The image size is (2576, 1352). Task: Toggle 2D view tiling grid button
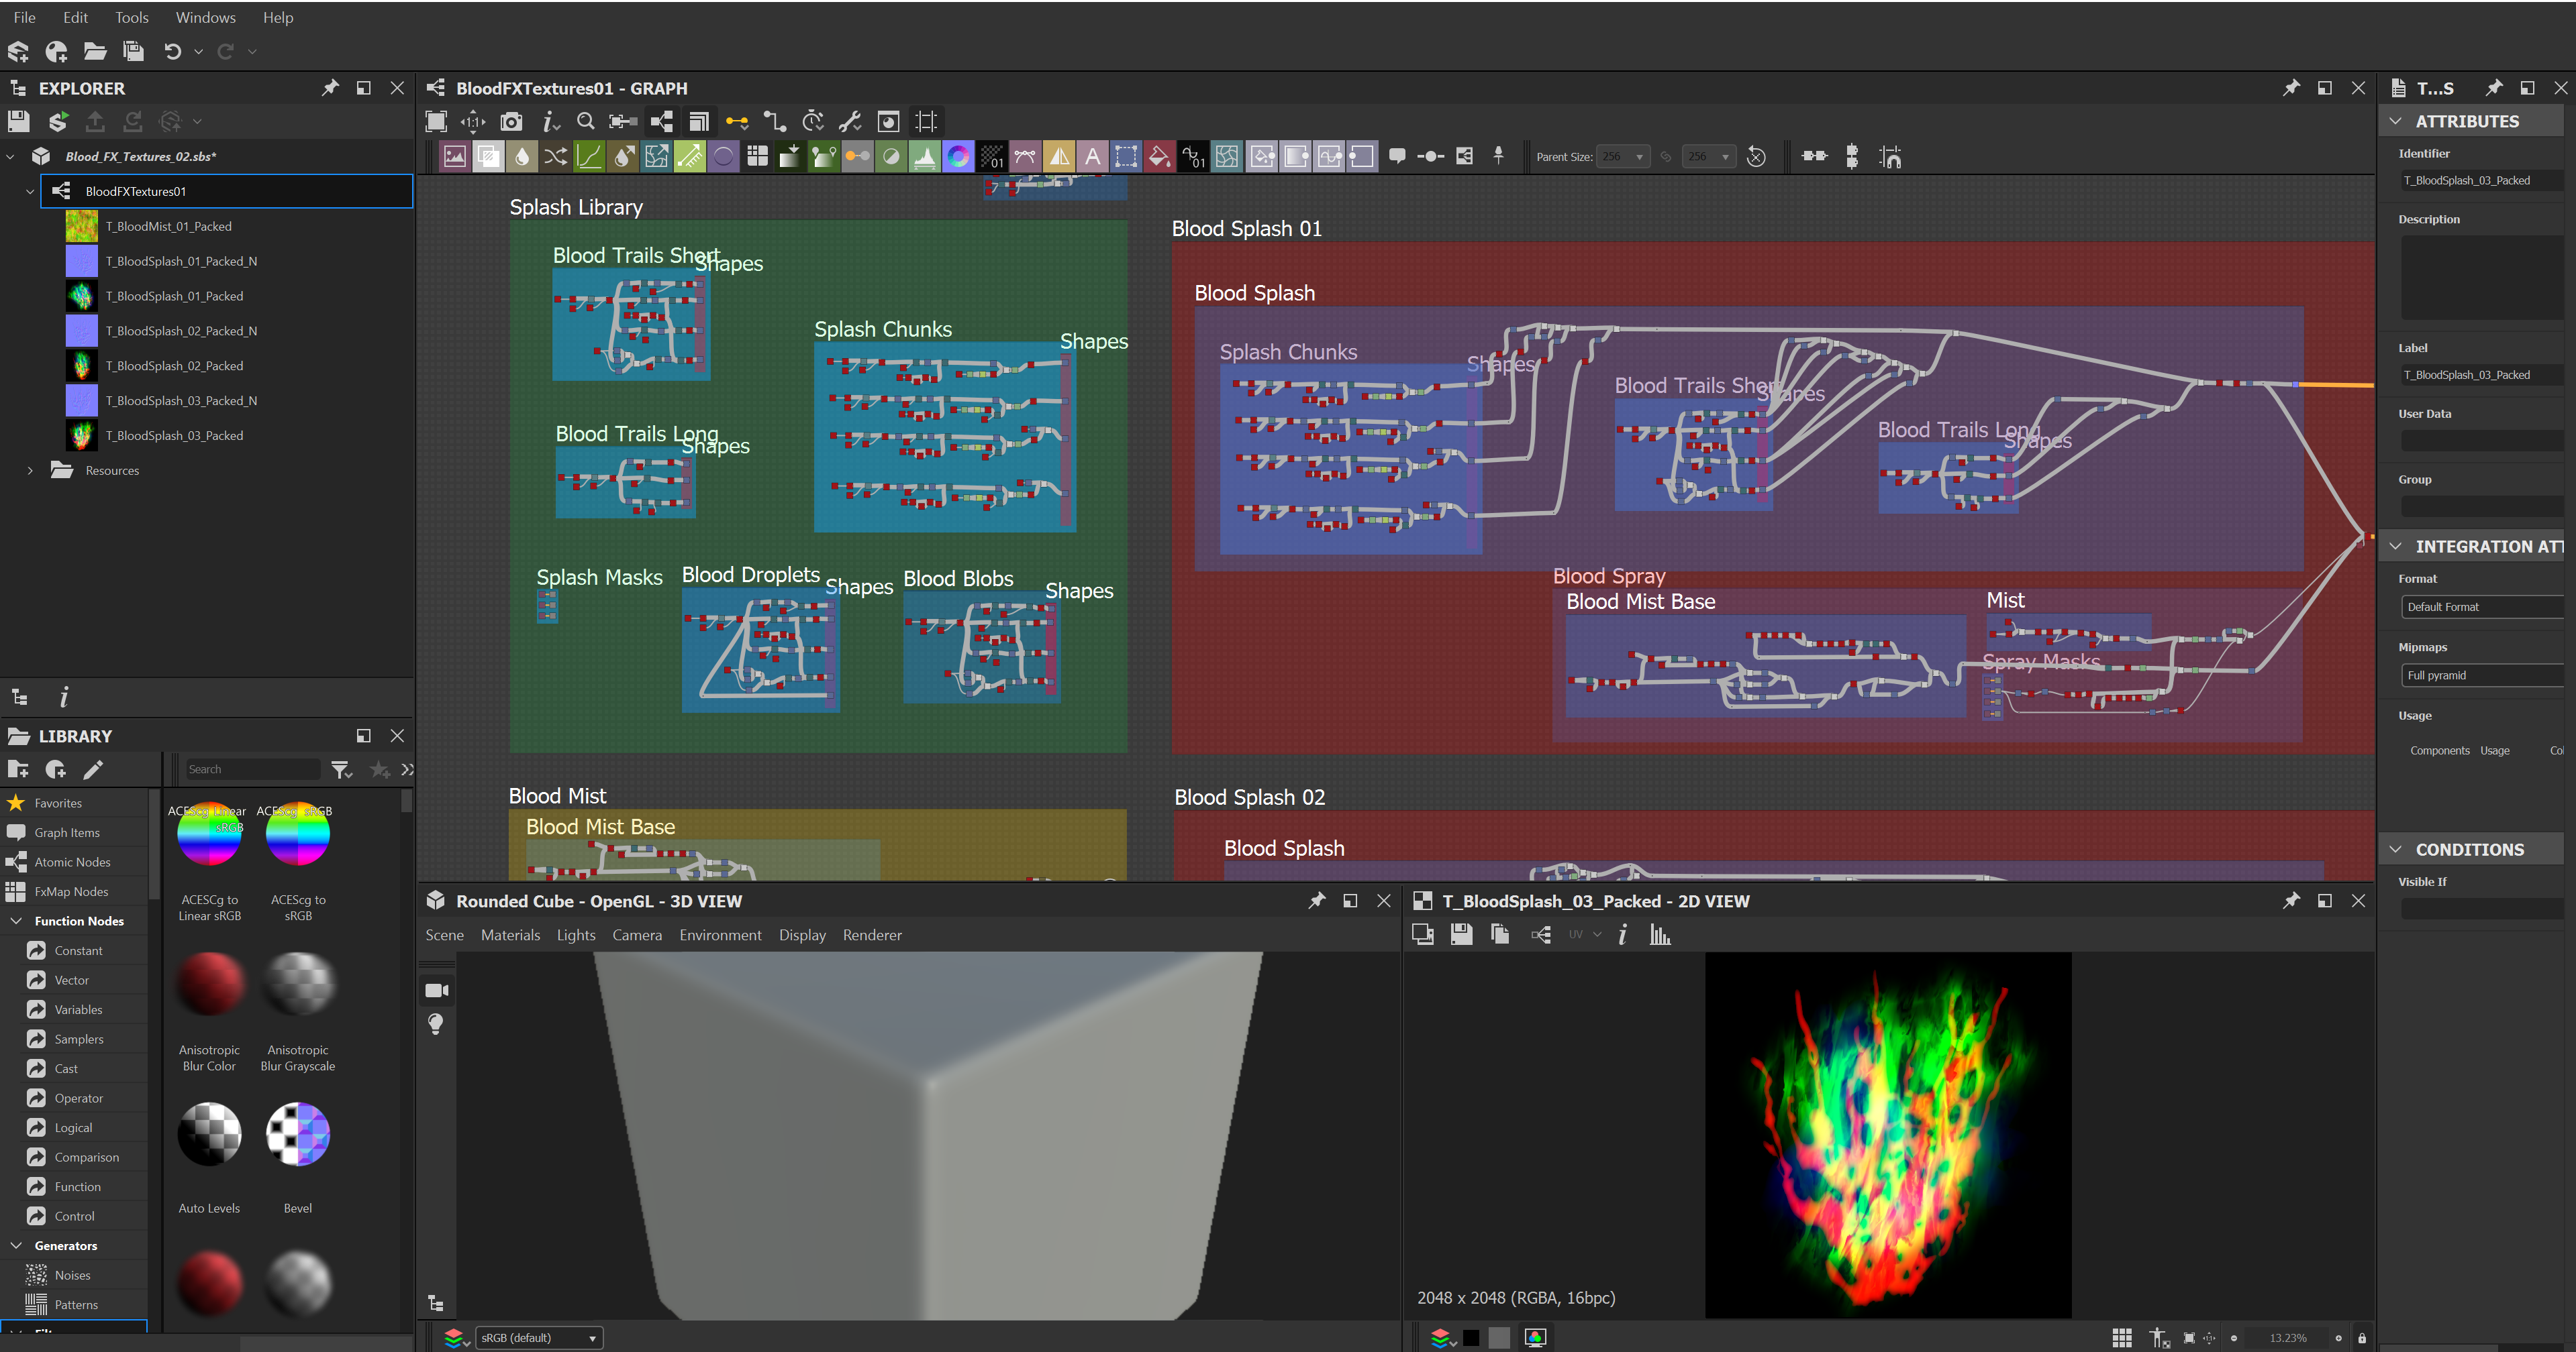[2122, 1338]
